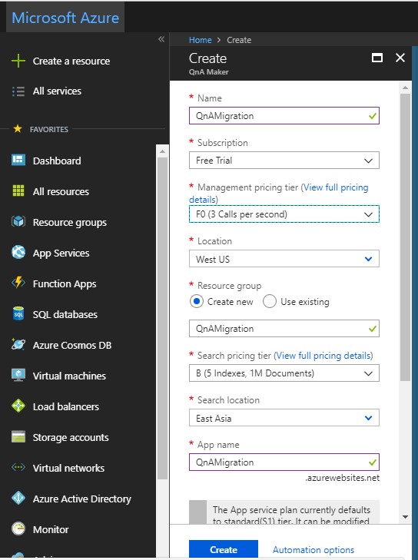Open the Dashboard icon in favorites
Image resolution: width=418 pixels, height=560 pixels.
[18, 160]
